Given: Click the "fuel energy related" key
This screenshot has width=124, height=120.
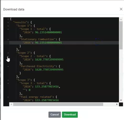Looking at the screenshot, I should [x=36, y=97].
